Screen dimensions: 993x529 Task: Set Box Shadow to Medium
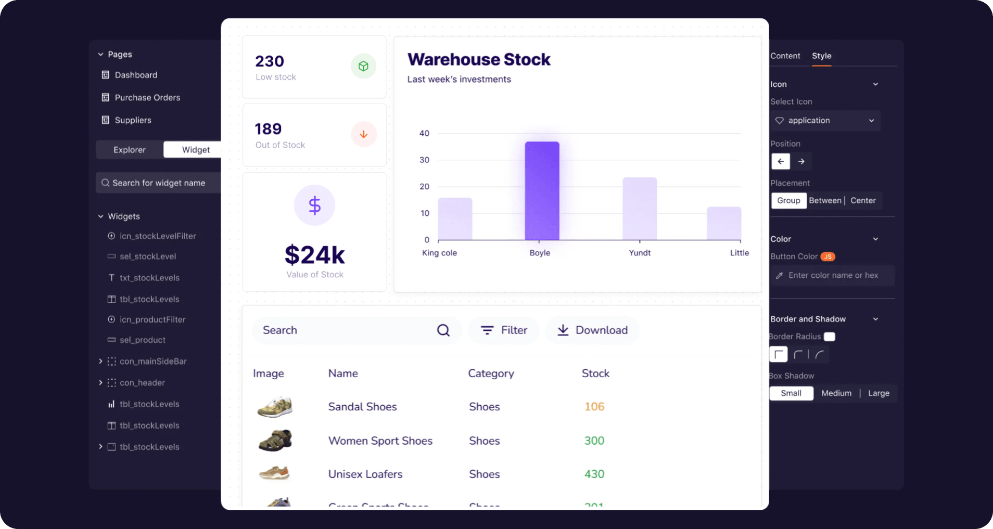click(x=836, y=393)
